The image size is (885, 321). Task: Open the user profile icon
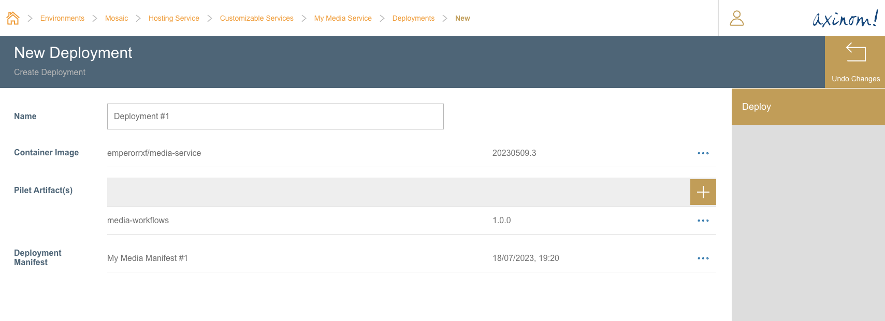[736, 19]
